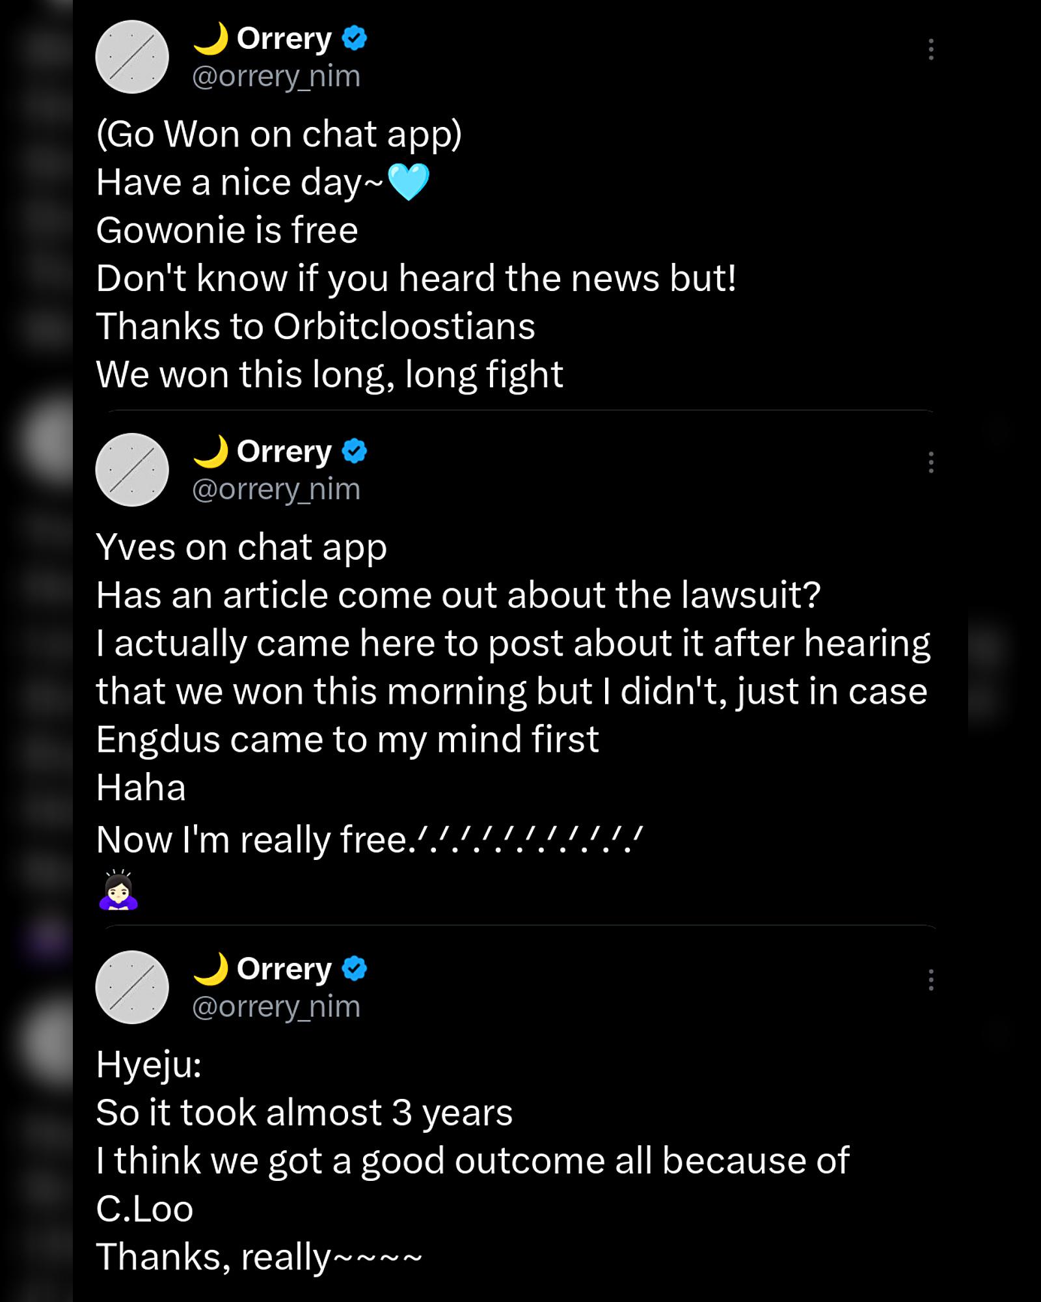1041x1302 pixels.
Task: Open more options on the Yves tweet
Action: pos(931,462)
